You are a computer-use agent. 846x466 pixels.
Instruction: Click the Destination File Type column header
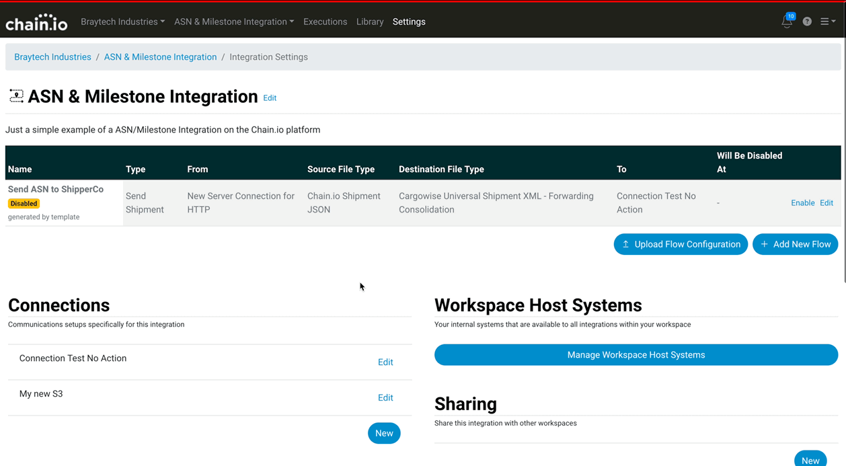[x=441, y=169]
